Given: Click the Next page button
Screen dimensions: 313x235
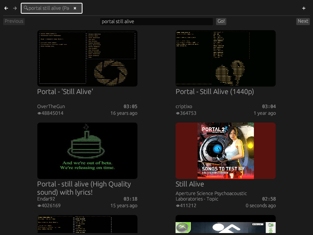Looking at the screenshot, I should (303, 21).
